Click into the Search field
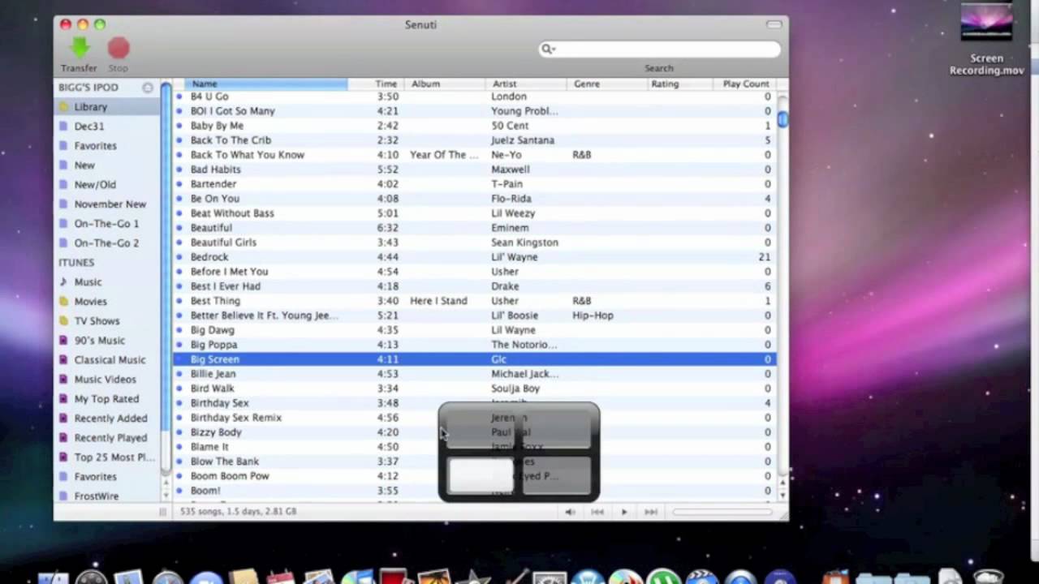Screen dimensions: 1039x584 pos(660,49)
